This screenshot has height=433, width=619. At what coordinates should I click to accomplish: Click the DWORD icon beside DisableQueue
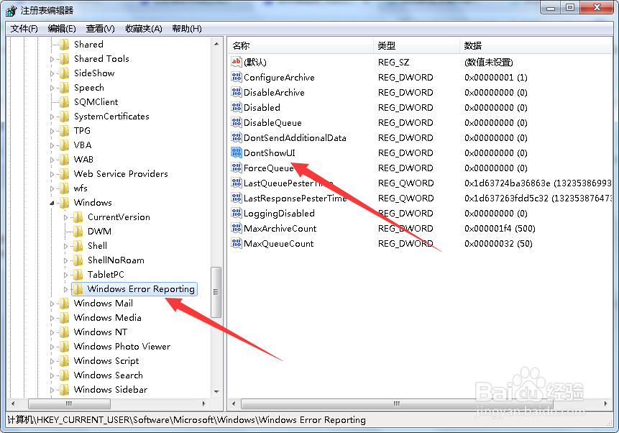tap(236, 122)
